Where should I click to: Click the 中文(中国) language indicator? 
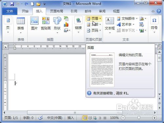pyautogui.click(x=55, y=118)
